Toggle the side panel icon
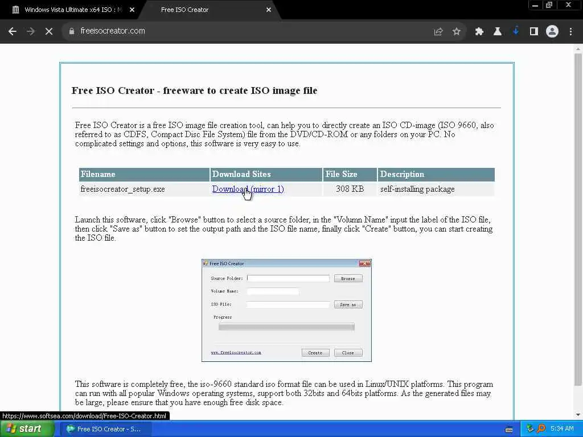This screenshot has height=437, width=583. tap(534, 32)
